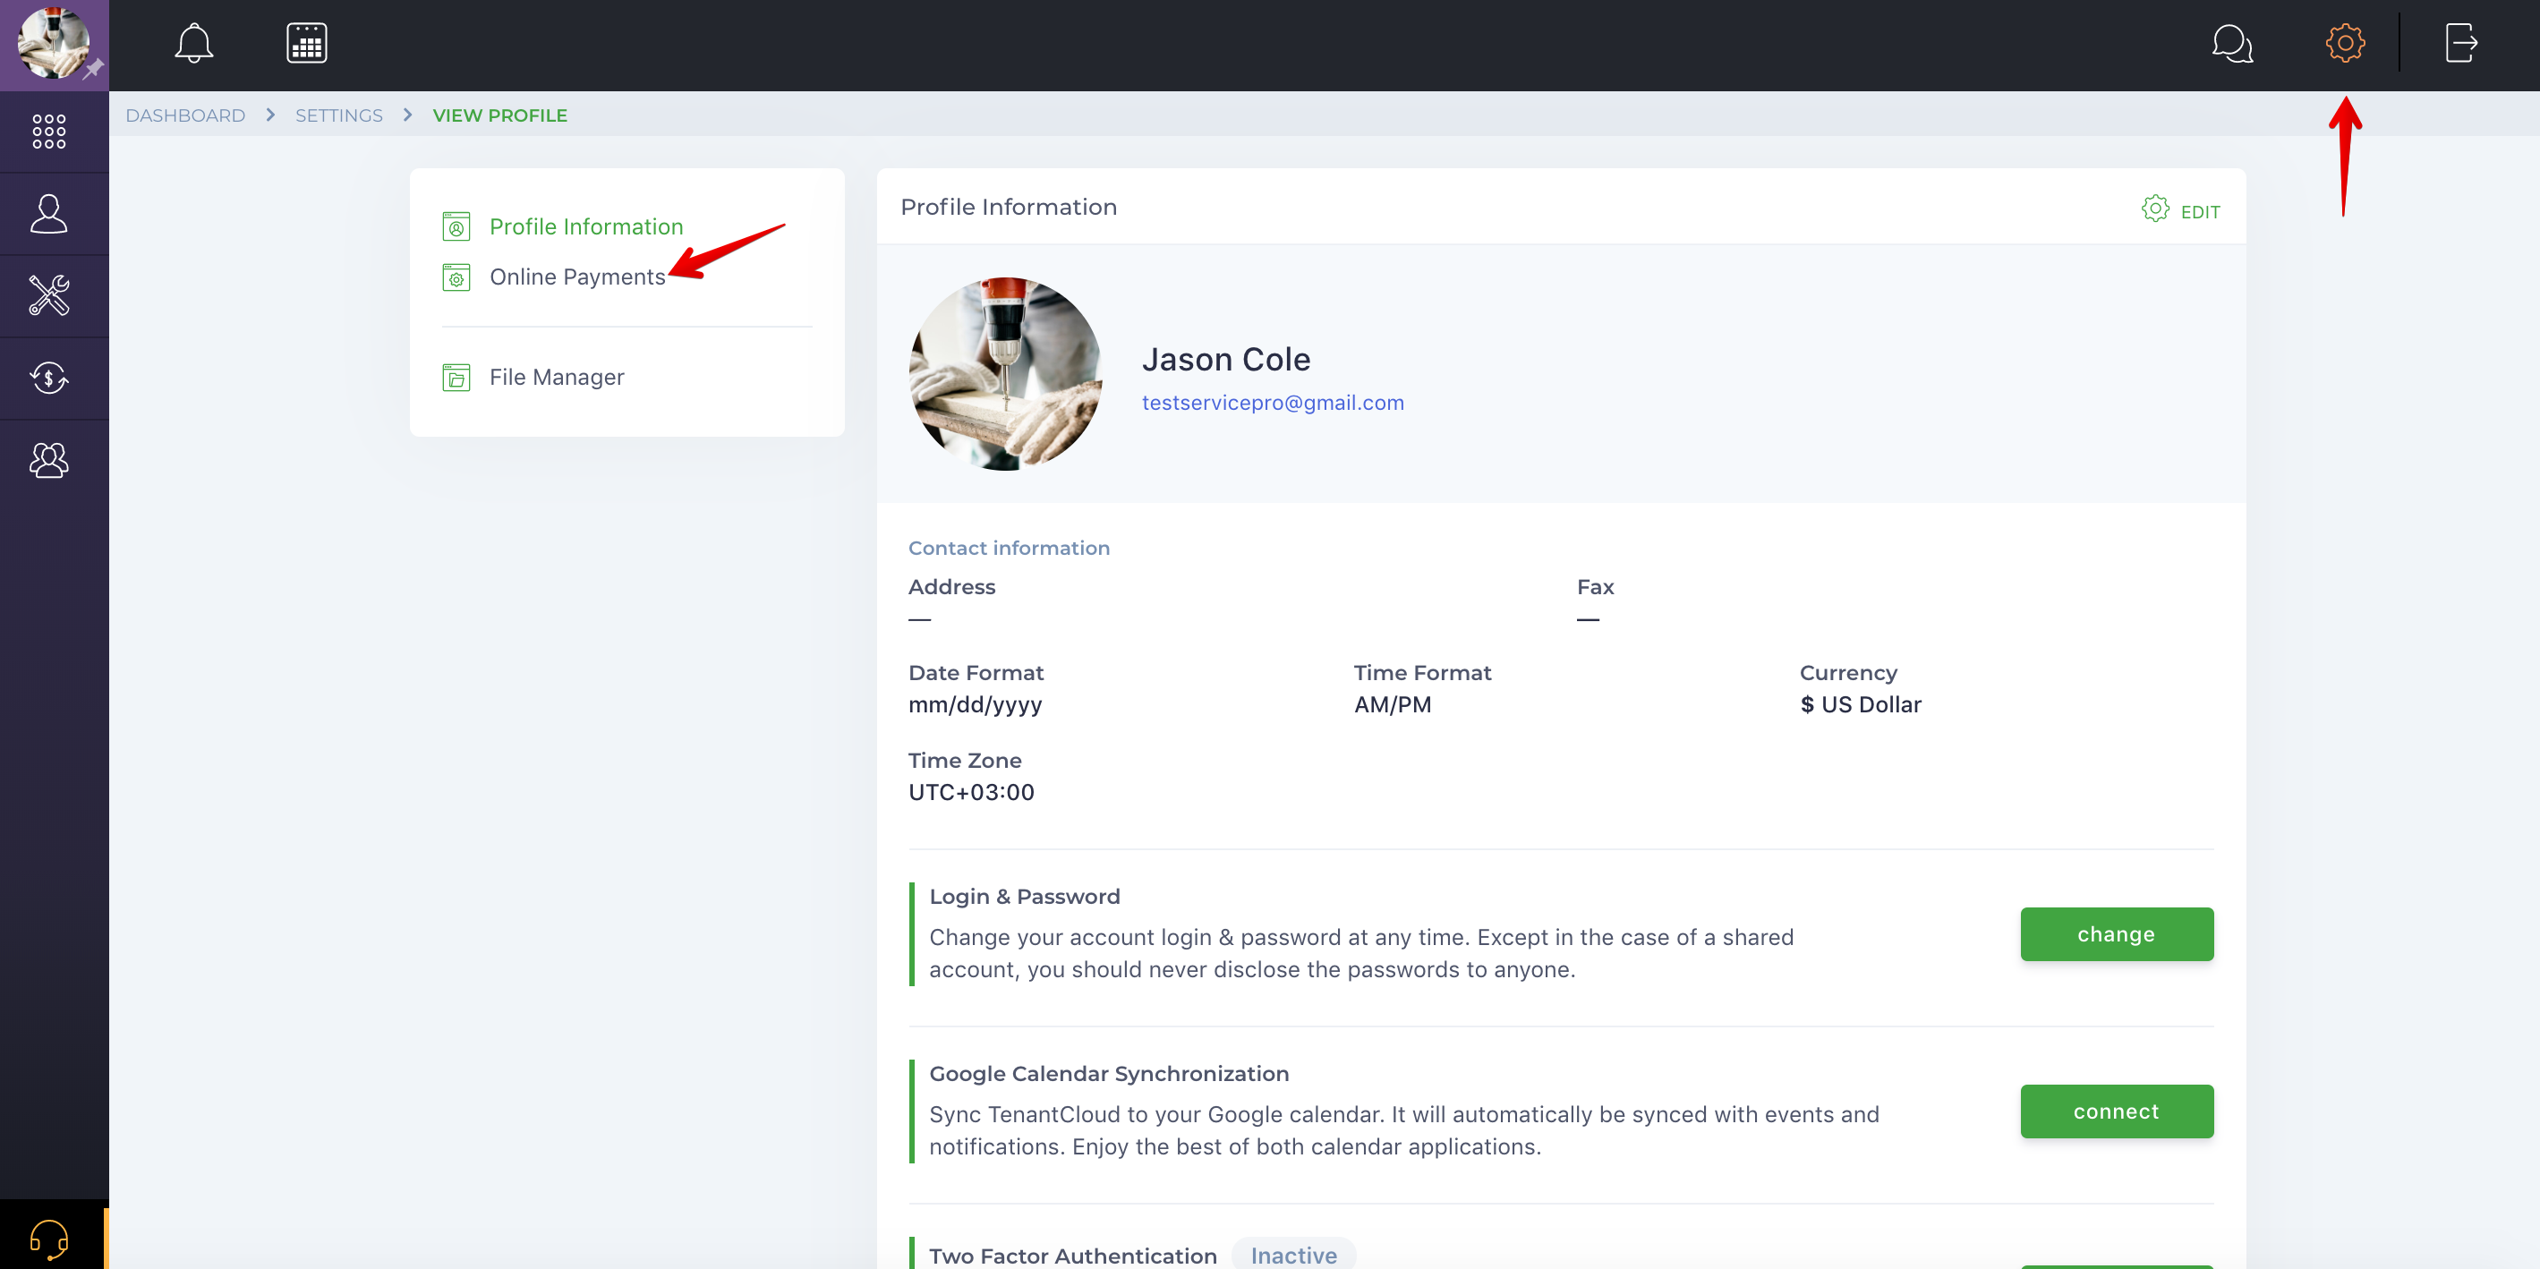Open the dashboard grid icon in sidebar
This screenshot has height=1269, width=2540.
click(x=49, y=132)
